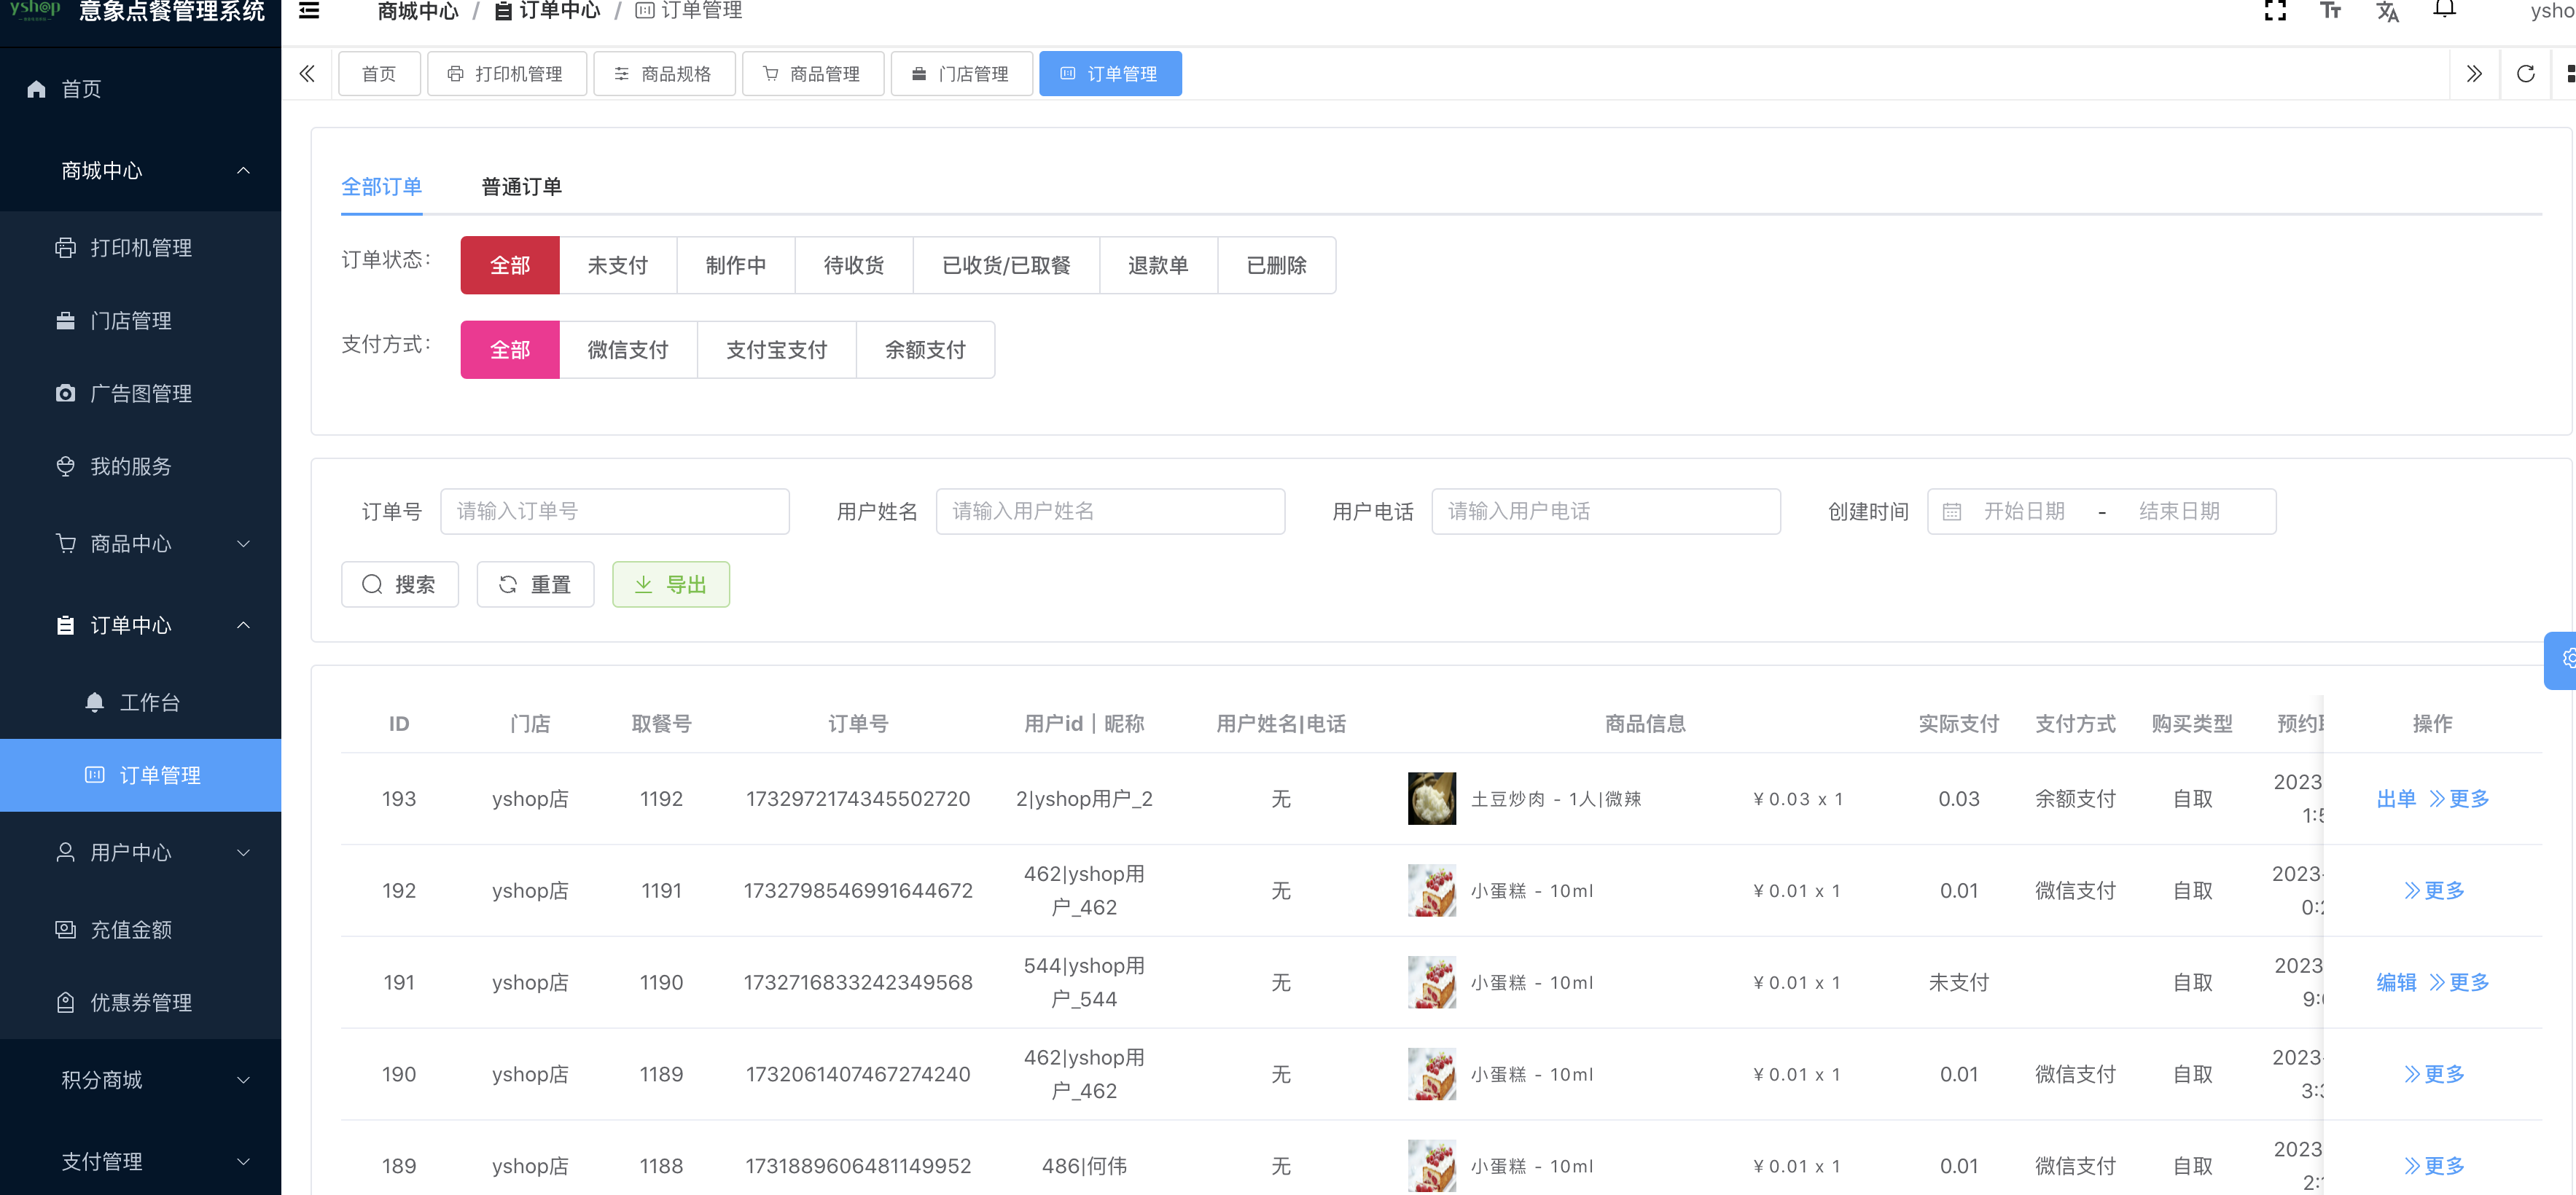Open the 商品管理 page tab
Screen dimensions: 2576x1195
[x=812, y=74]
